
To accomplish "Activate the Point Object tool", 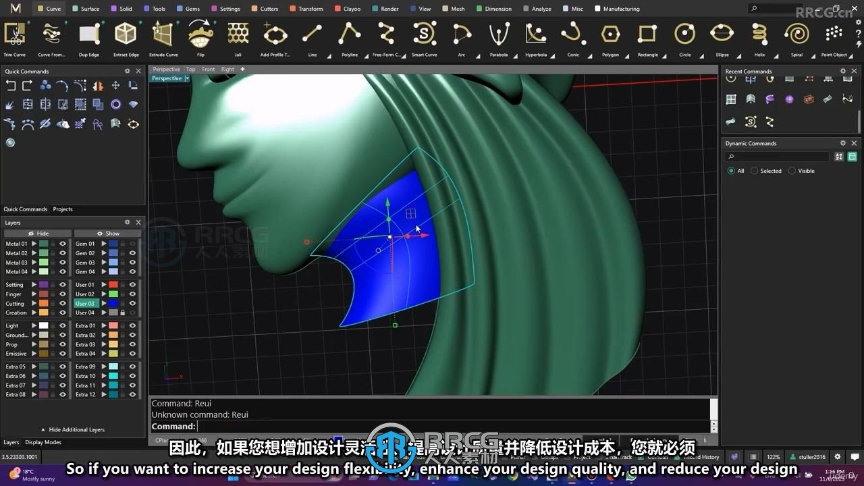I will (x=834, y=38).
